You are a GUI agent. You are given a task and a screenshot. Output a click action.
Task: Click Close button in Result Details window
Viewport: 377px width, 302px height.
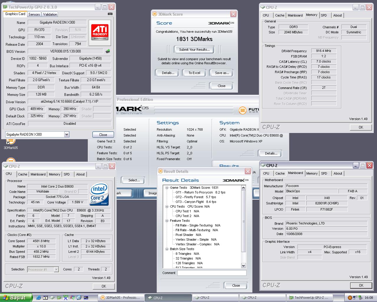click(x=236, y=285)
